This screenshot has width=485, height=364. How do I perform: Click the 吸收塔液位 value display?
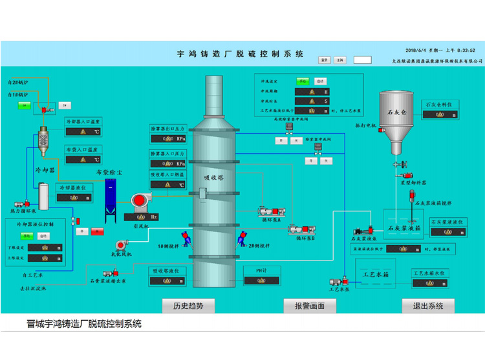[167, 281]
